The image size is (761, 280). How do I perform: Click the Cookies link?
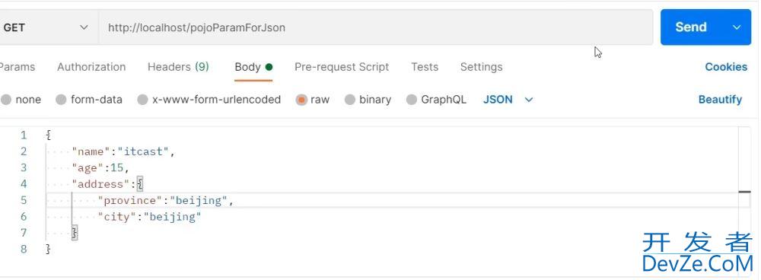[726, 67]
